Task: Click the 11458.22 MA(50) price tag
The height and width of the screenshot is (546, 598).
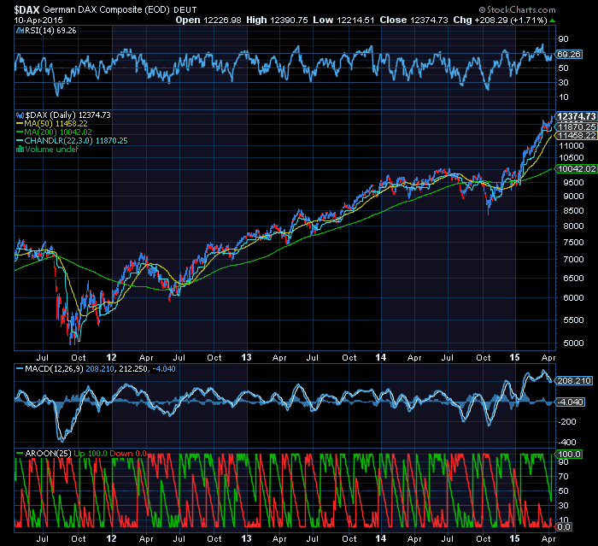Action: [x=577, y=136]
